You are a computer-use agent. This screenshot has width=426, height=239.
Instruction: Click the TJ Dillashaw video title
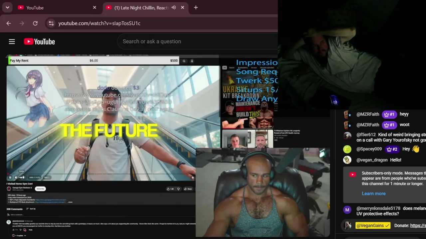(x=287, y=132)
